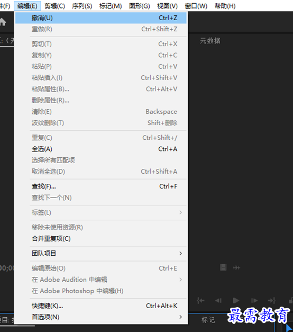Choose 重复(C) menu item
The image size is (293, 332).
click(x=101, y=138)
